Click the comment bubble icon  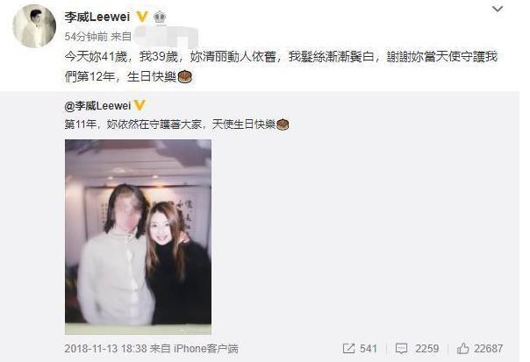tap(401, 349)
